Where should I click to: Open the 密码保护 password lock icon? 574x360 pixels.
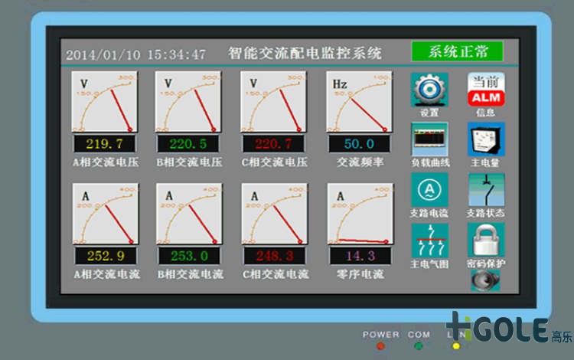pyautogui.click(x=485, y=241)
